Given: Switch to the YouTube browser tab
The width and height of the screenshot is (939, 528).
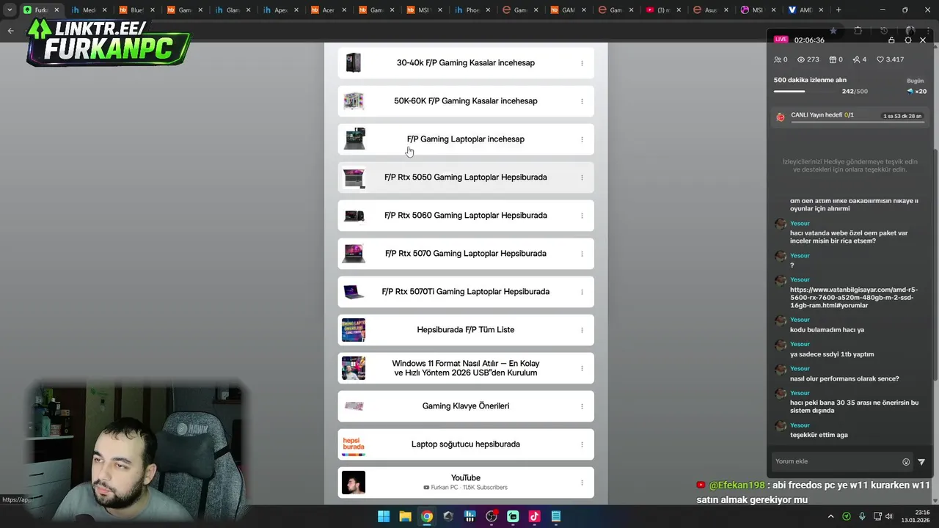Looking at the screenshot, I should (x=664, y=10).
